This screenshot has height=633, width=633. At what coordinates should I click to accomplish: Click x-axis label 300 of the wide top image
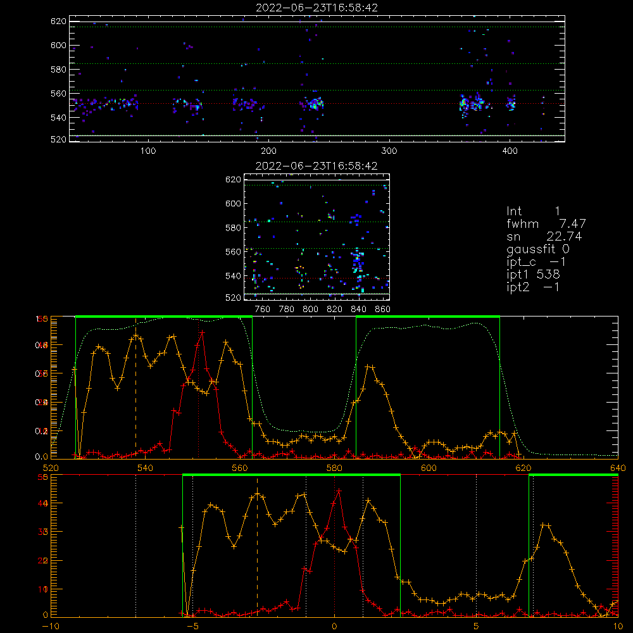(x=389, y=151)
